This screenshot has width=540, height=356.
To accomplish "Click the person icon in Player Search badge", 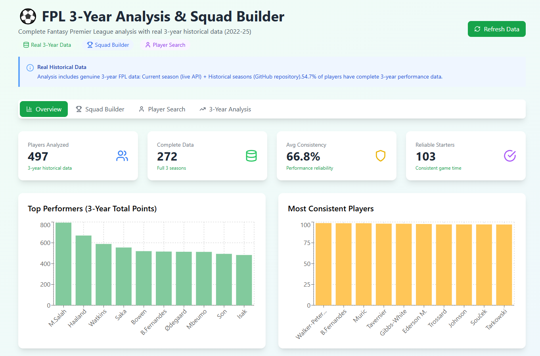I will click(x=148, y=45).
